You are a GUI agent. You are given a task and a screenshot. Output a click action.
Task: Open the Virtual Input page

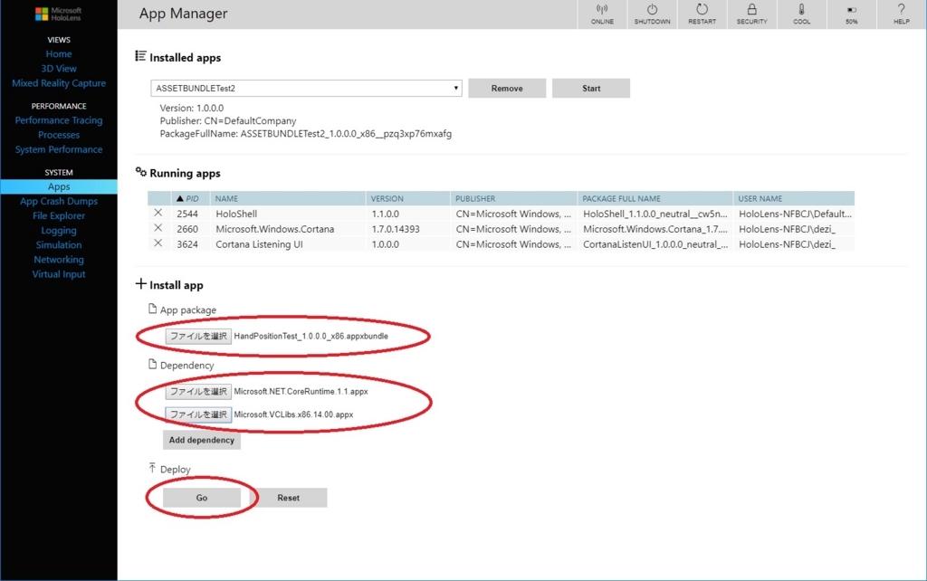(x=59, y=274)
